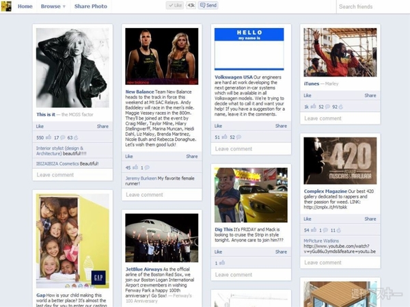The image size is (410, 307).
Task: Click the Send button in the header
Action: tap(208, 5)
